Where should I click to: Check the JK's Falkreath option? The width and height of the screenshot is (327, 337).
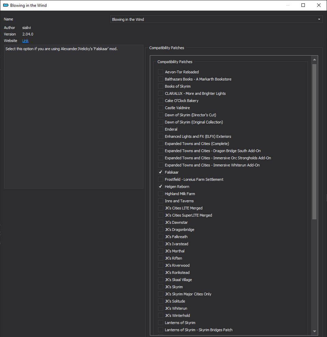[x=160, y=237]
